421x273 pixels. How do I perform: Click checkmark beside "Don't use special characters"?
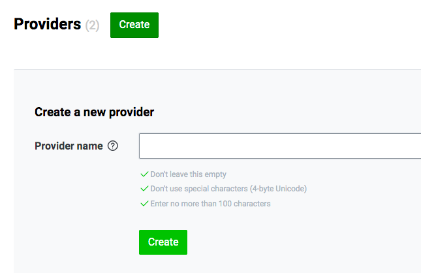[144, 189]
